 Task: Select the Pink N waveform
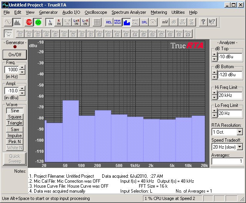click(x=15, y=142)
